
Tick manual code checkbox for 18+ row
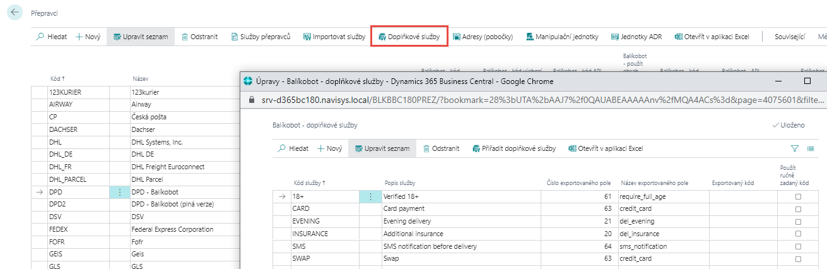point(798,197)
